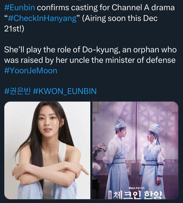View the Check In Hanyang drama poster
The image size is (183, 203).
pyautogui.click(x=135, y=150)
